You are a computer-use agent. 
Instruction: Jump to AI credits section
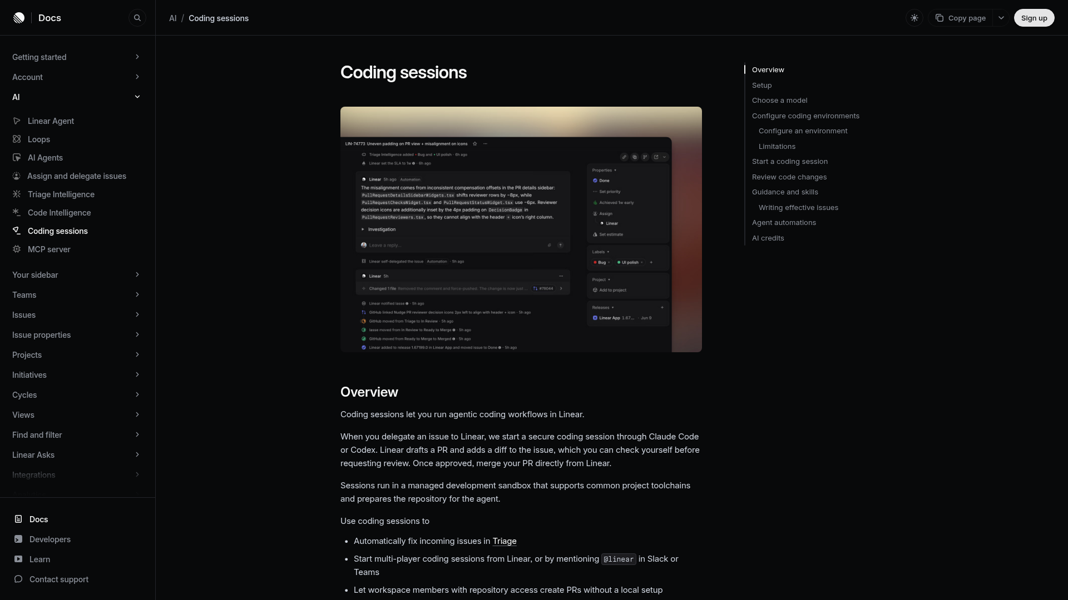[768, 238]
